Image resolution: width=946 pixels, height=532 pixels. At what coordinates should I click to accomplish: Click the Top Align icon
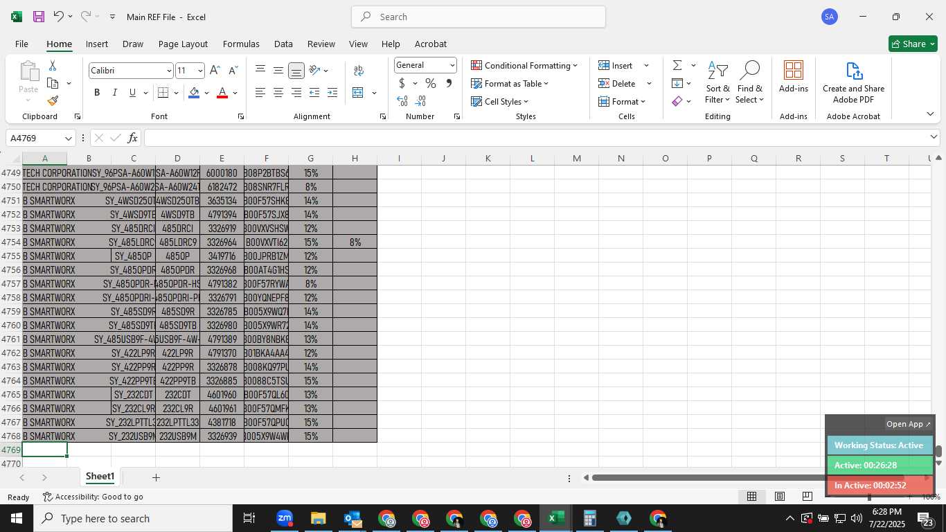point(260,70)
